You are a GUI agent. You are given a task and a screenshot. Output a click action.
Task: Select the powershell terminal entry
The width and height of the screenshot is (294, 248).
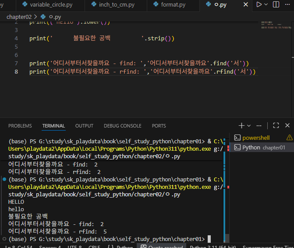point(262,138)
